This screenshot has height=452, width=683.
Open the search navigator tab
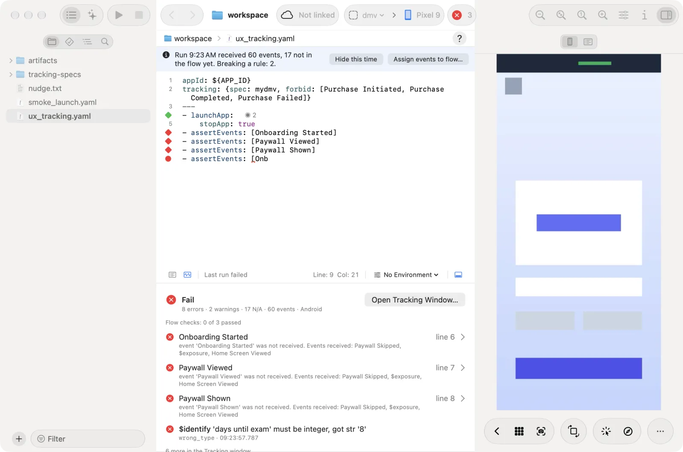coord(105,41)
